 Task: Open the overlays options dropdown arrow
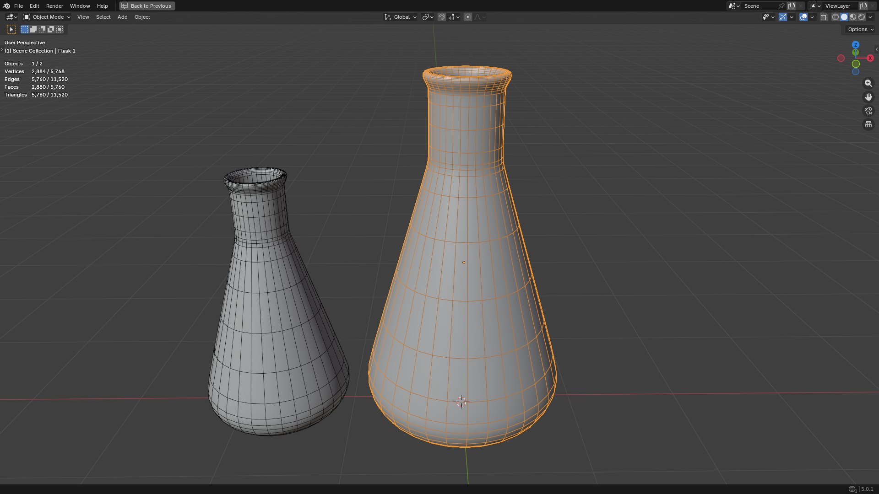pyautogui.click(x=812, y=17)
